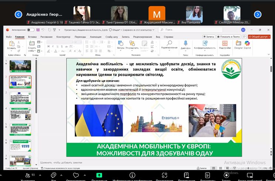Open the Designer pane
The width and height of the screenshot is (275, 181).
coord(238,44)
